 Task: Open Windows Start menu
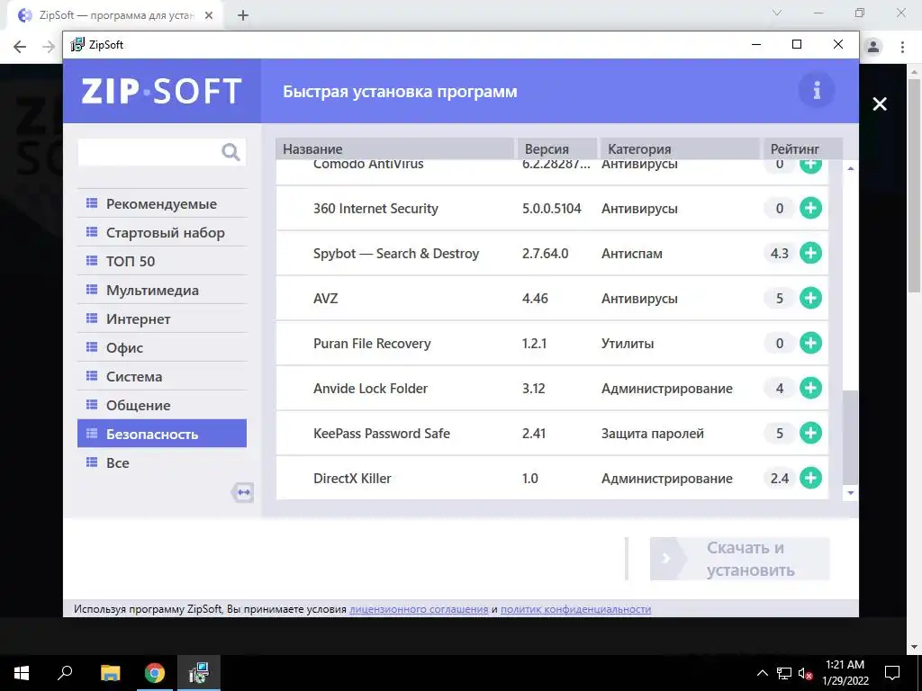(x=22, y=673)
